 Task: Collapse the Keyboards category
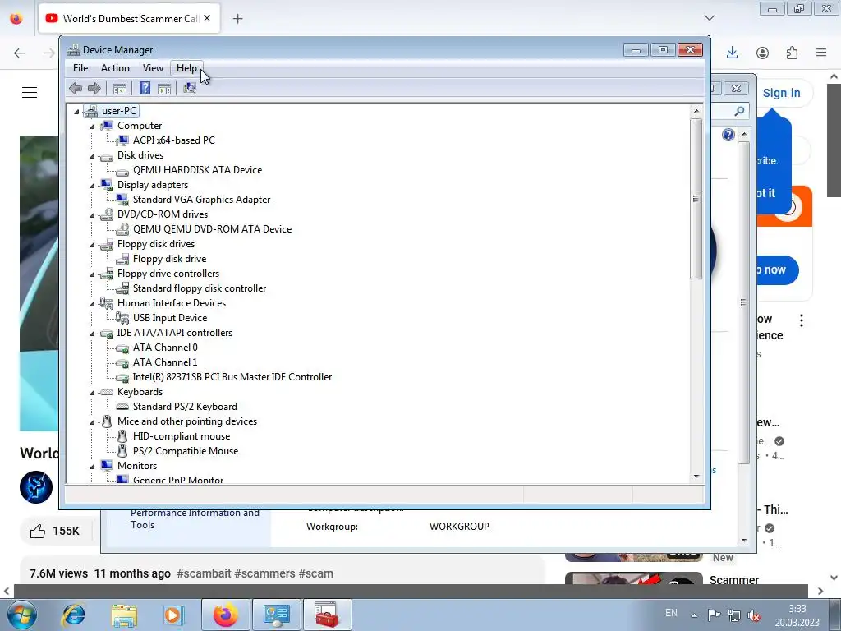pos(92,393)
